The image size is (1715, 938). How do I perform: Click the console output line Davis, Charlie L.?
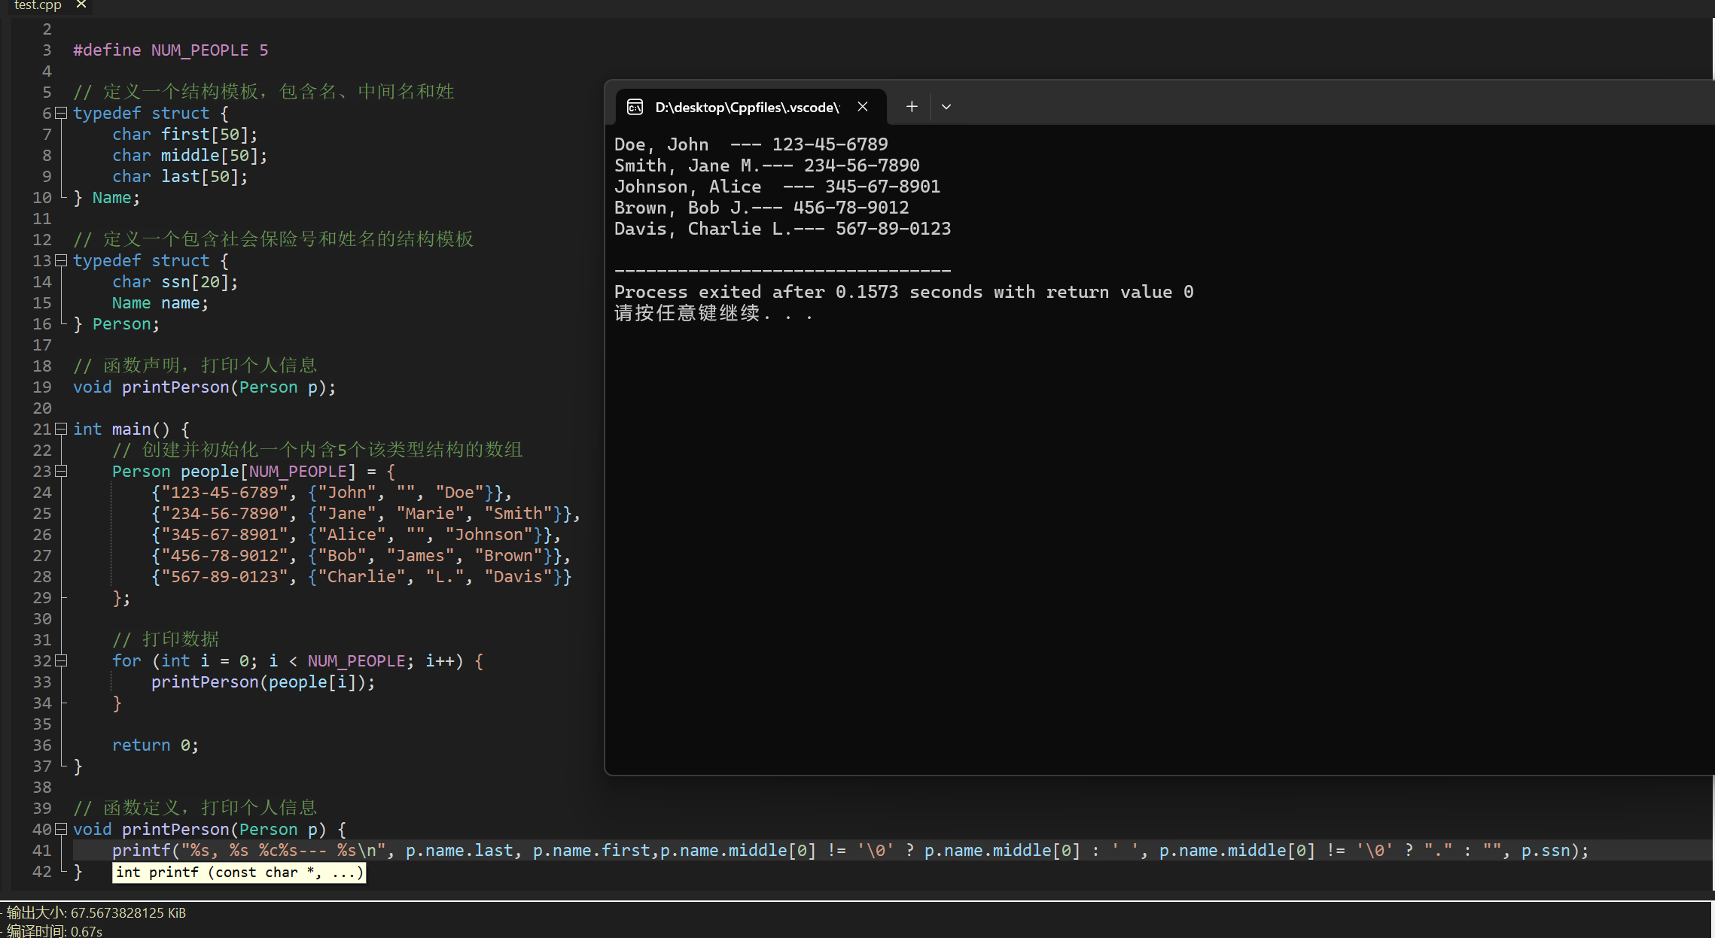783,229
